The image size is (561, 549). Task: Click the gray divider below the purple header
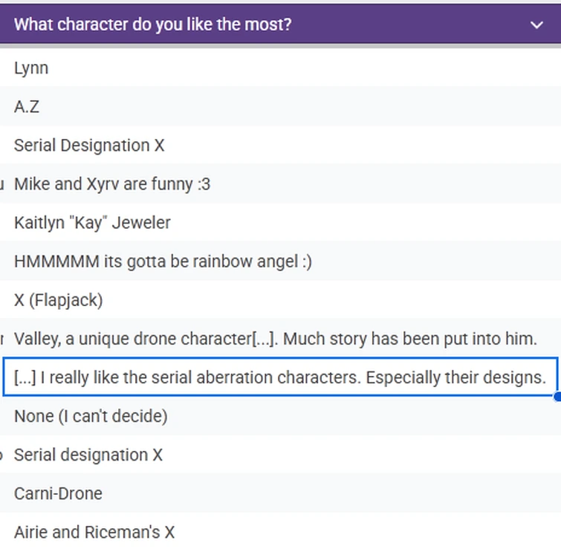pos(280,46)
